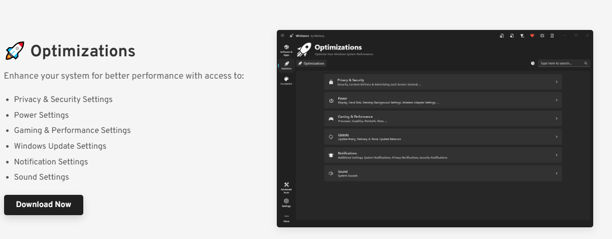The width and height of the screenshot is (612, 239).
Task: Click the bell icon on Notifications row
Action: click(331, 155)
